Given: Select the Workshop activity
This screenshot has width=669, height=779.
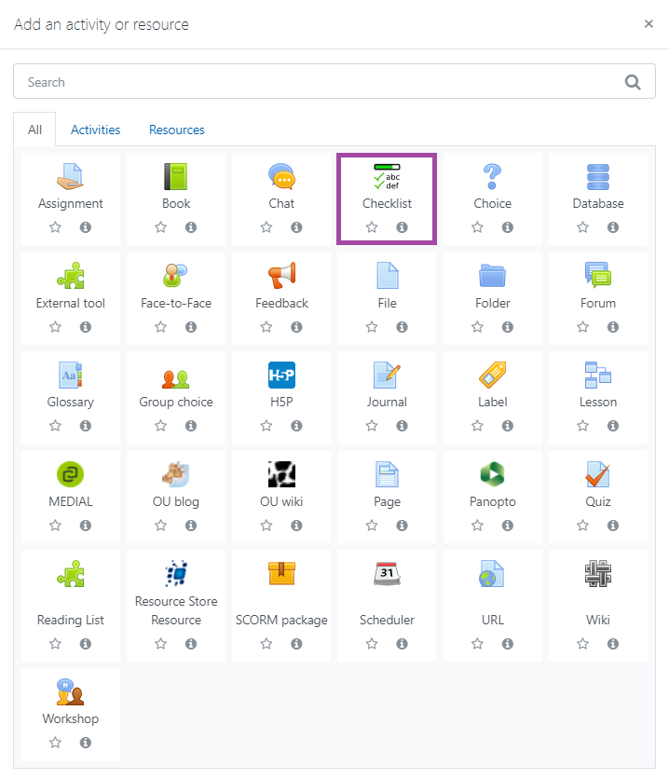Looking at the screenshot, I should [70, 702].
